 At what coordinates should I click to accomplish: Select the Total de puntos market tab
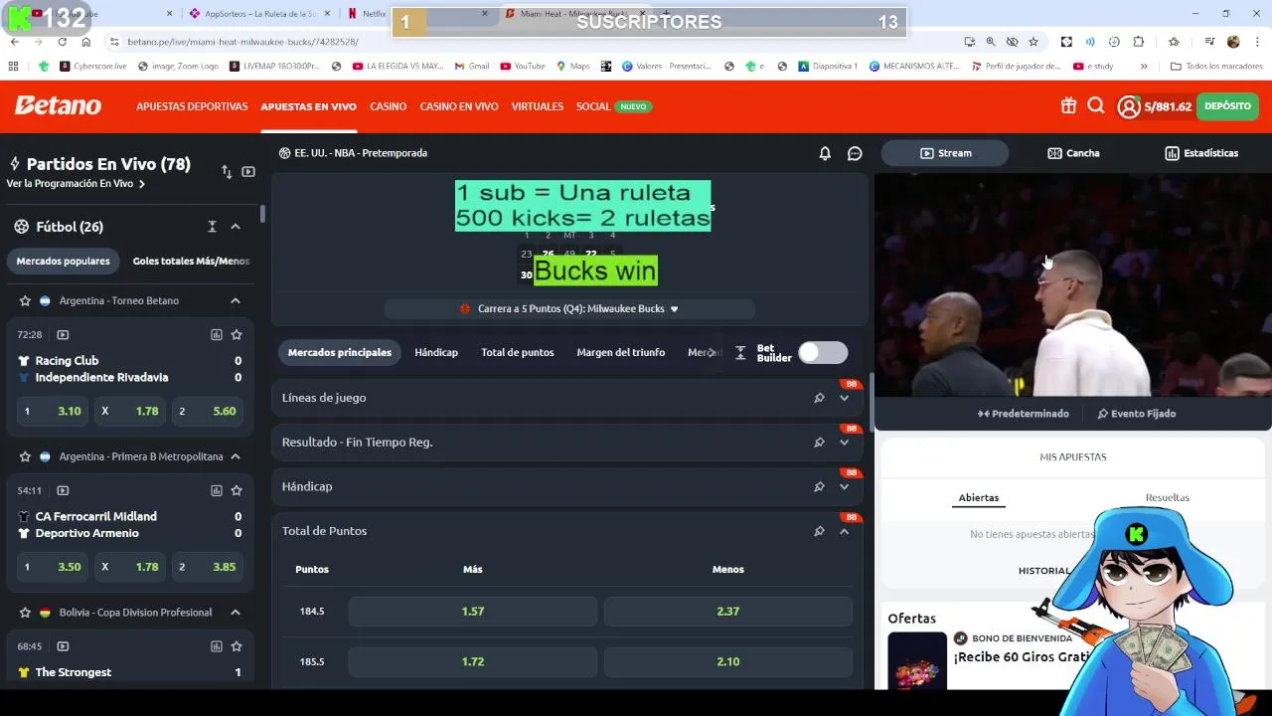tap(517, 353)
